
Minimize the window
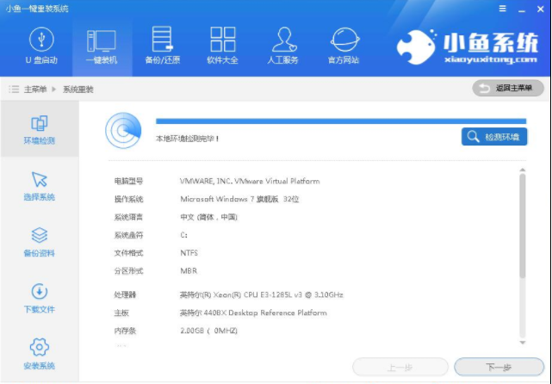click(x=522, y=10)
